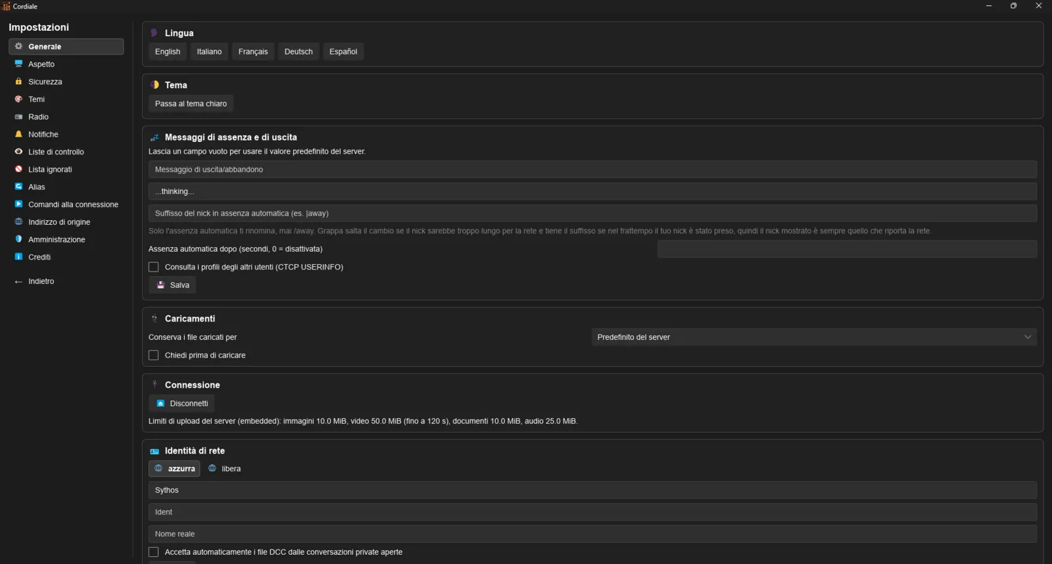Image resolution: width=1052 pixels, height=564 pixels.
Task: Click the globe icon beside libera
Action: pyautogui.click(x=212, y=469)
